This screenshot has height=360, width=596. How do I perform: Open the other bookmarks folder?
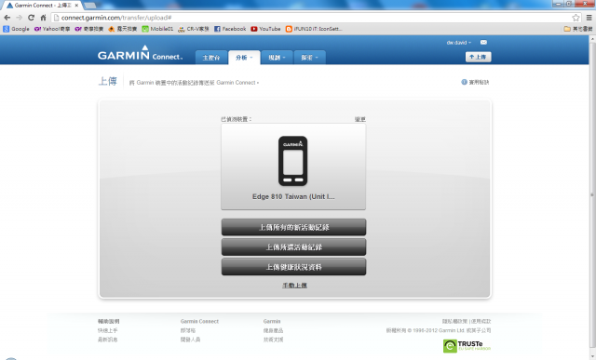(x=578, y=29)
